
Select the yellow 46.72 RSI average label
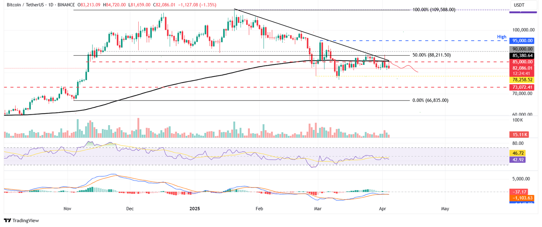517,153
